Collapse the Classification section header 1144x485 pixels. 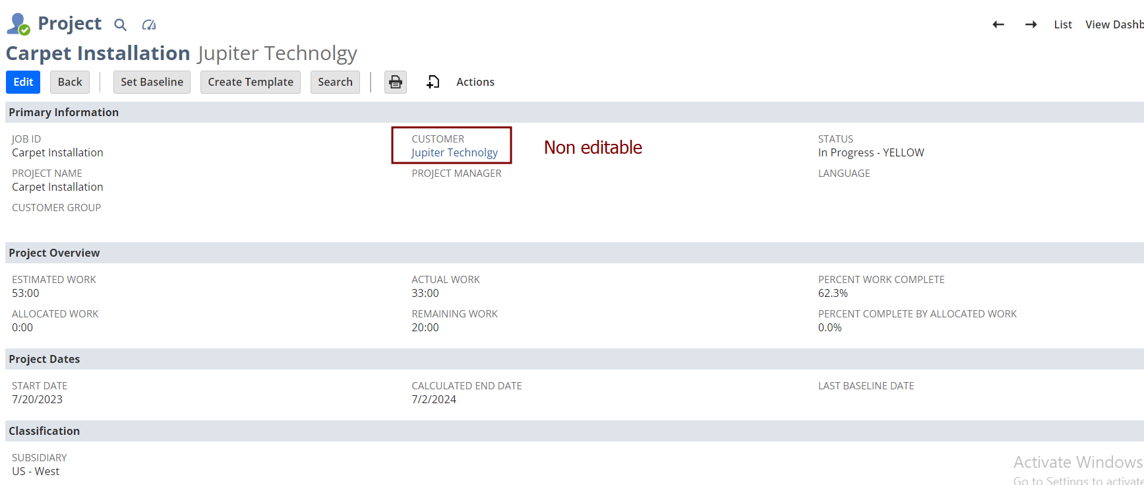coord(44,431)
